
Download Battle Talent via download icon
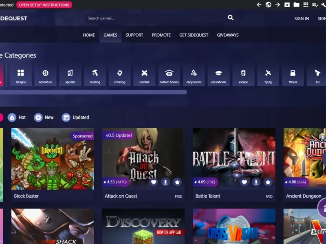click(x=256, y=182)
